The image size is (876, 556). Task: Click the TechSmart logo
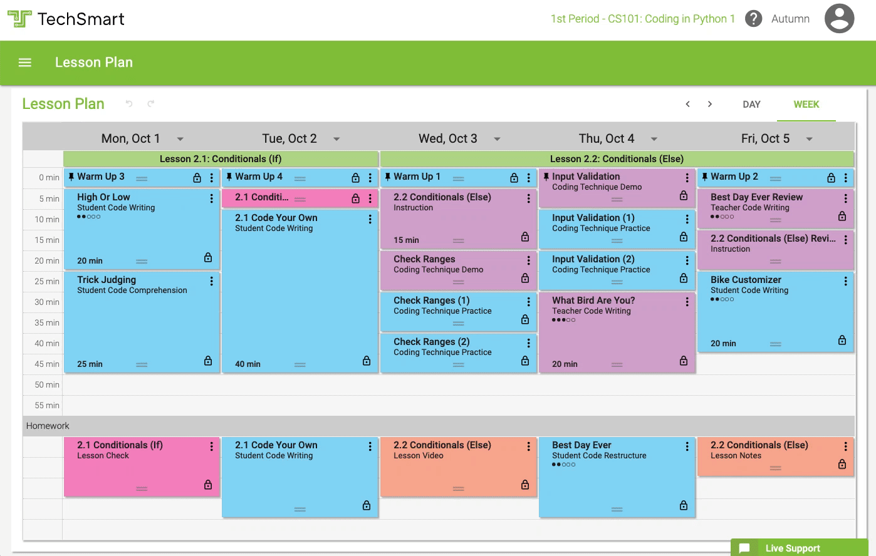tap(65, 19)
